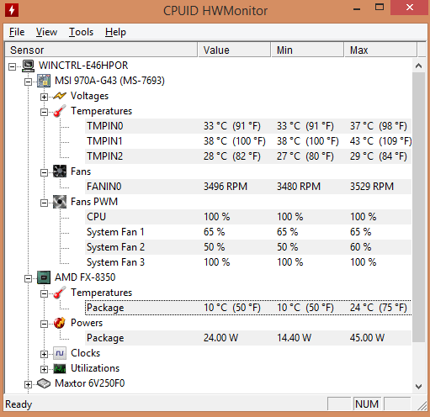The image size is (430, 417).
Task: Expand the Maxtor 6V250F0 node
Action: click(28, 384)
